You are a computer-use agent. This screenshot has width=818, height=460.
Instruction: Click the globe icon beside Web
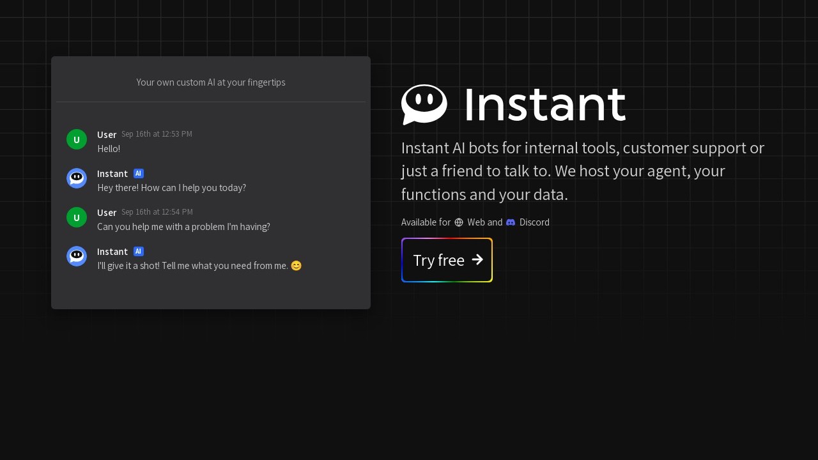point(459,222)
